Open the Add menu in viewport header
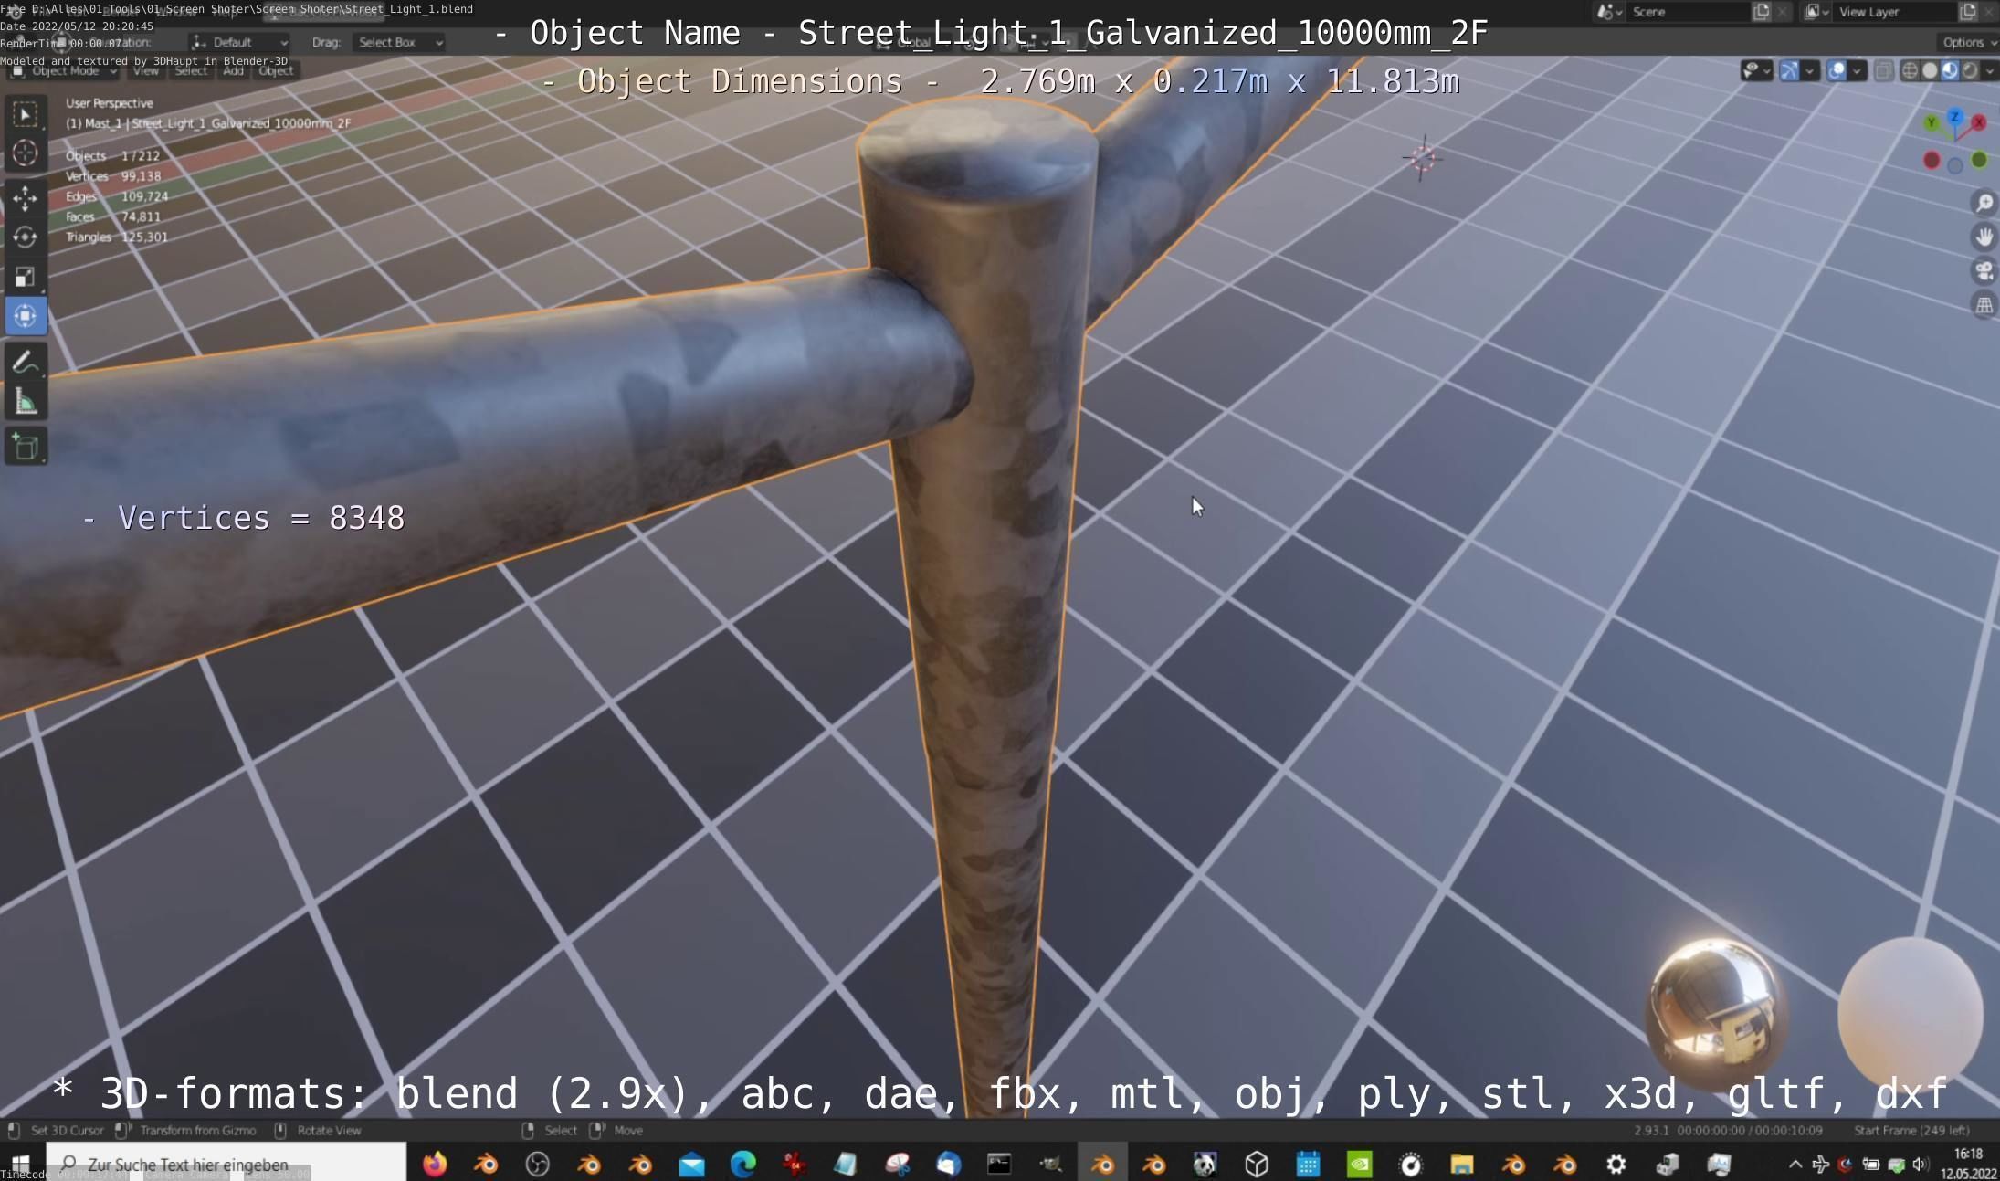This screenshot has width=2000, height=1181. [x=234, y=70]
